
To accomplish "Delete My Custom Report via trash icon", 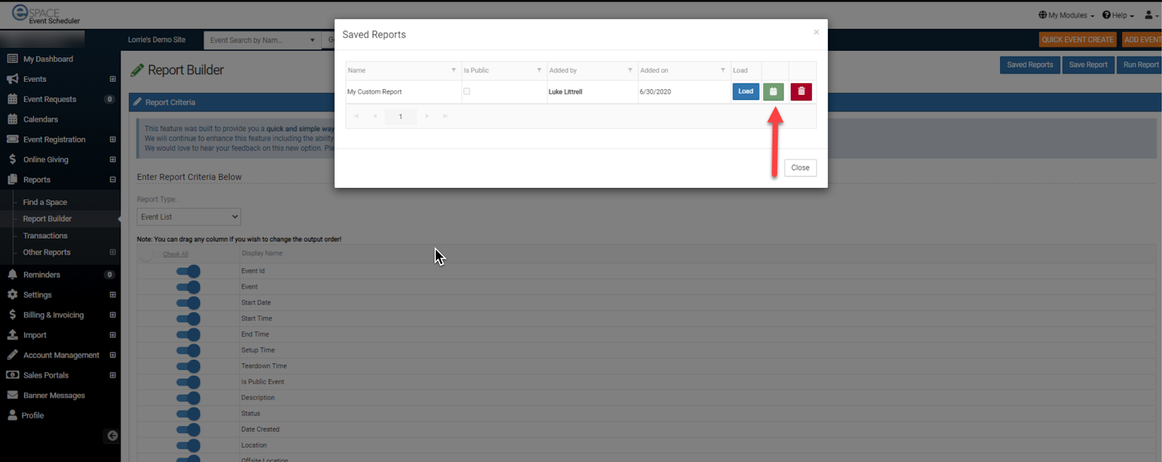I will [x=801, y=91].
